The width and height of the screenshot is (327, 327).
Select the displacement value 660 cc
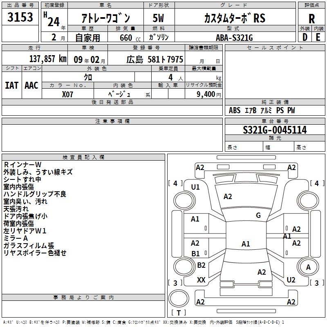click(130, 38)
